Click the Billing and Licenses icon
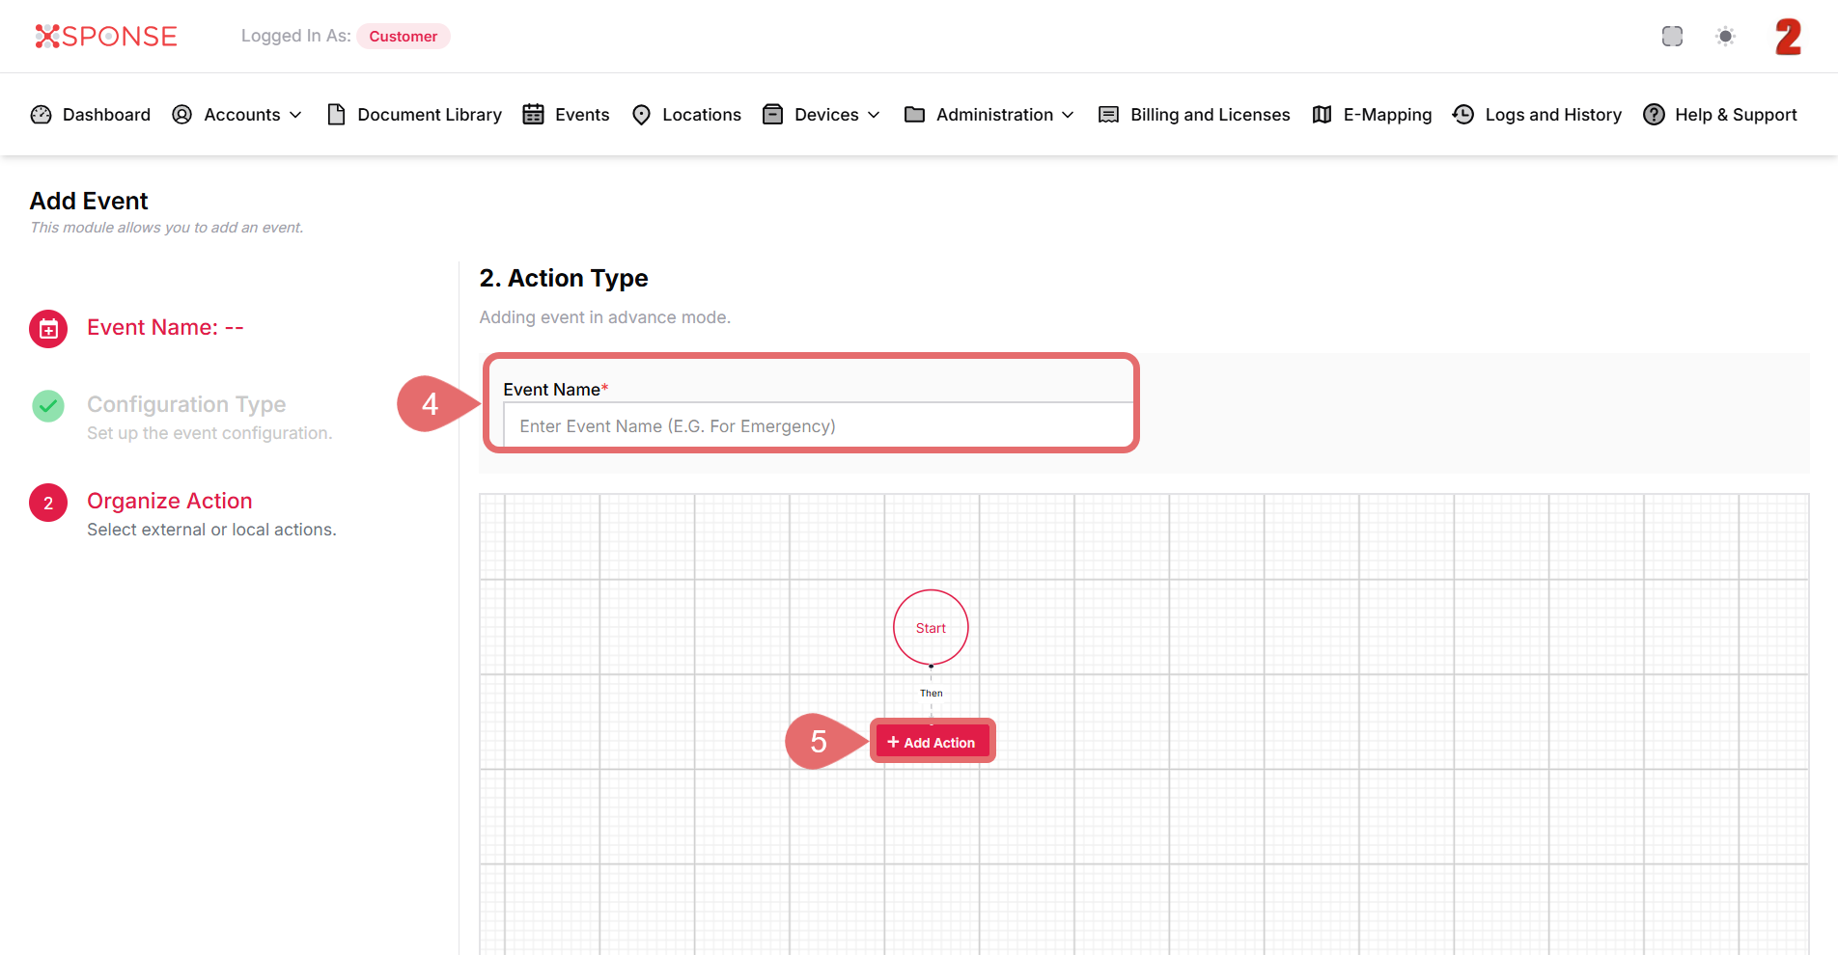 click(x=1108, y=115)
